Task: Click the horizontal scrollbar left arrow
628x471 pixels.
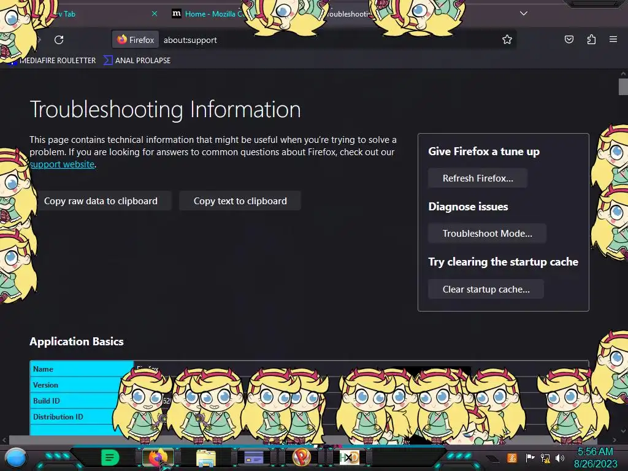Action: [x=4, y=440]
